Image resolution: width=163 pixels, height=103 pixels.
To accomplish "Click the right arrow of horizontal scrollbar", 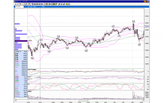I will [x=143, y=100].
